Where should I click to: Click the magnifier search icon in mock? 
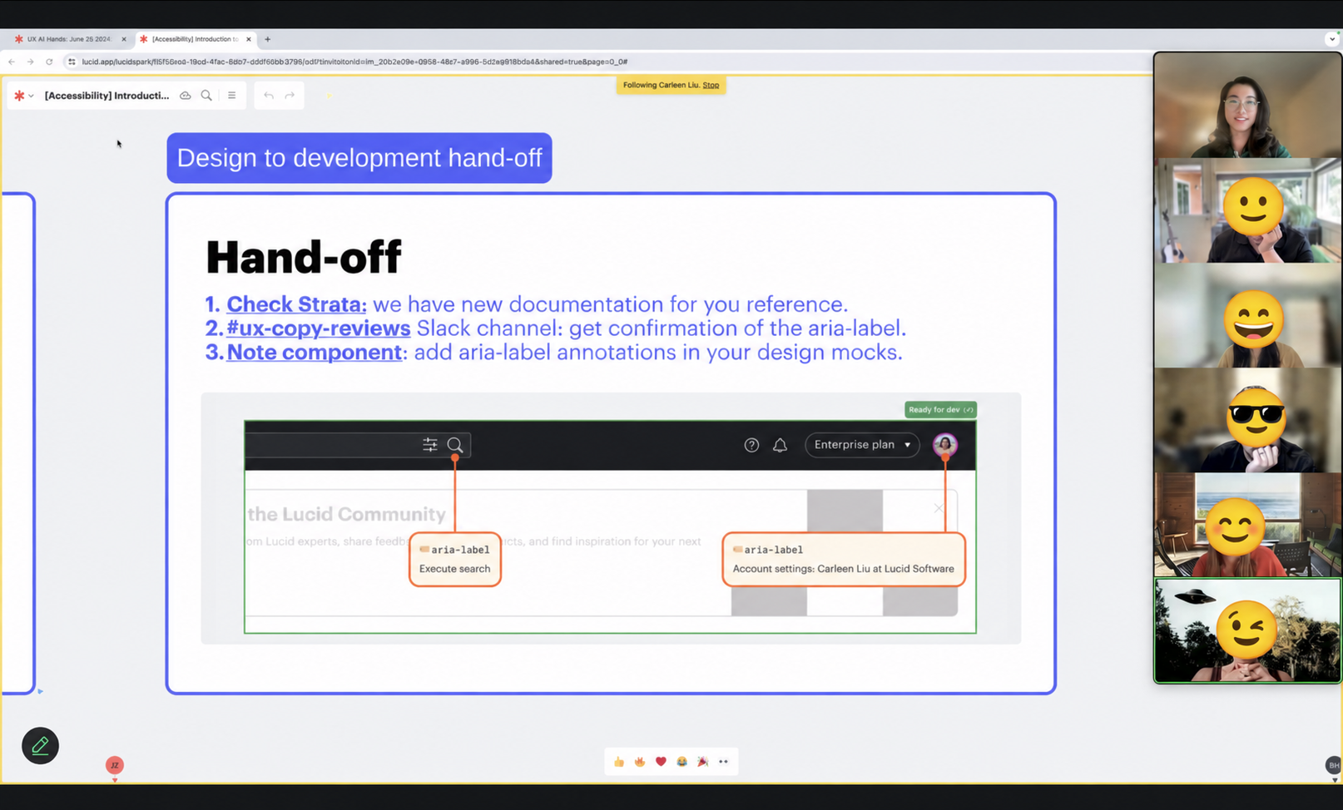point(455,445)
